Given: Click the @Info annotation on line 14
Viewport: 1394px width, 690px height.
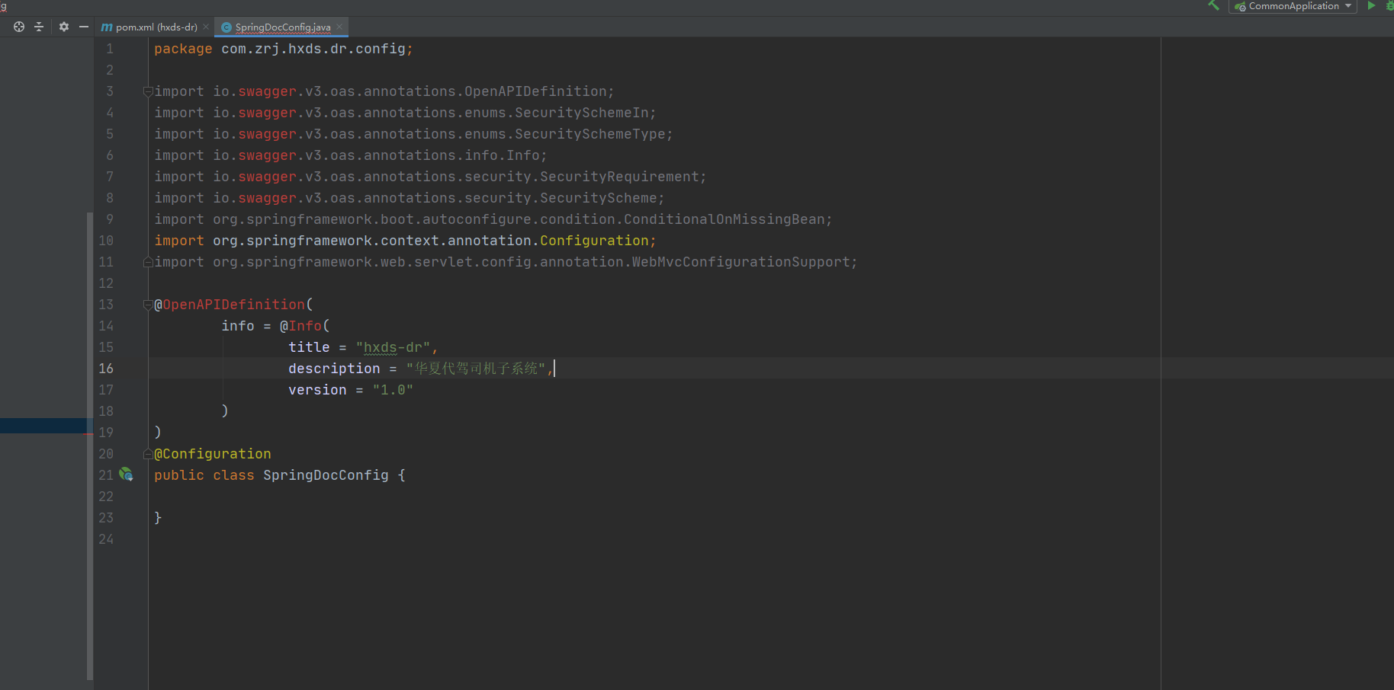Looking at the screenshot, I should pos(300,326).
